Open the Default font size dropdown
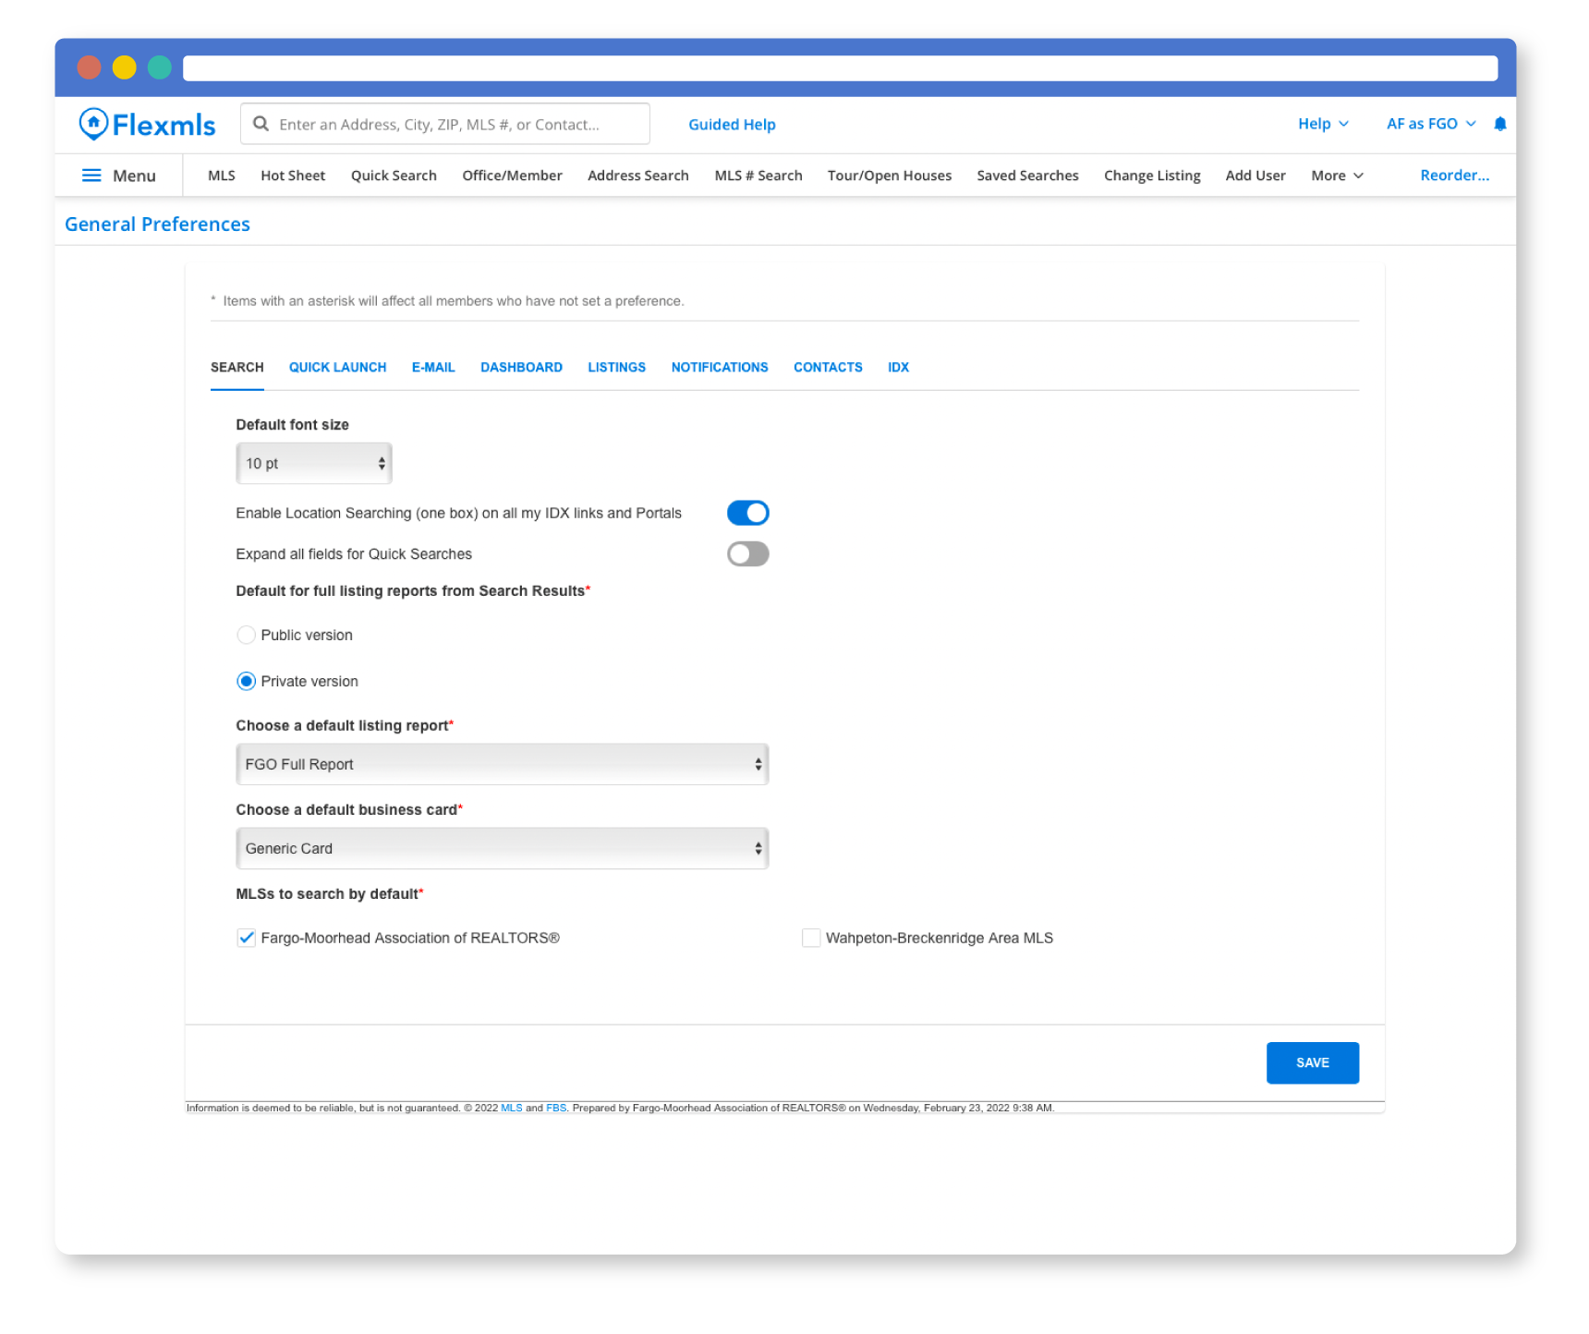Viewport: 1589px width, 1334px height. [x=314, y=464]
